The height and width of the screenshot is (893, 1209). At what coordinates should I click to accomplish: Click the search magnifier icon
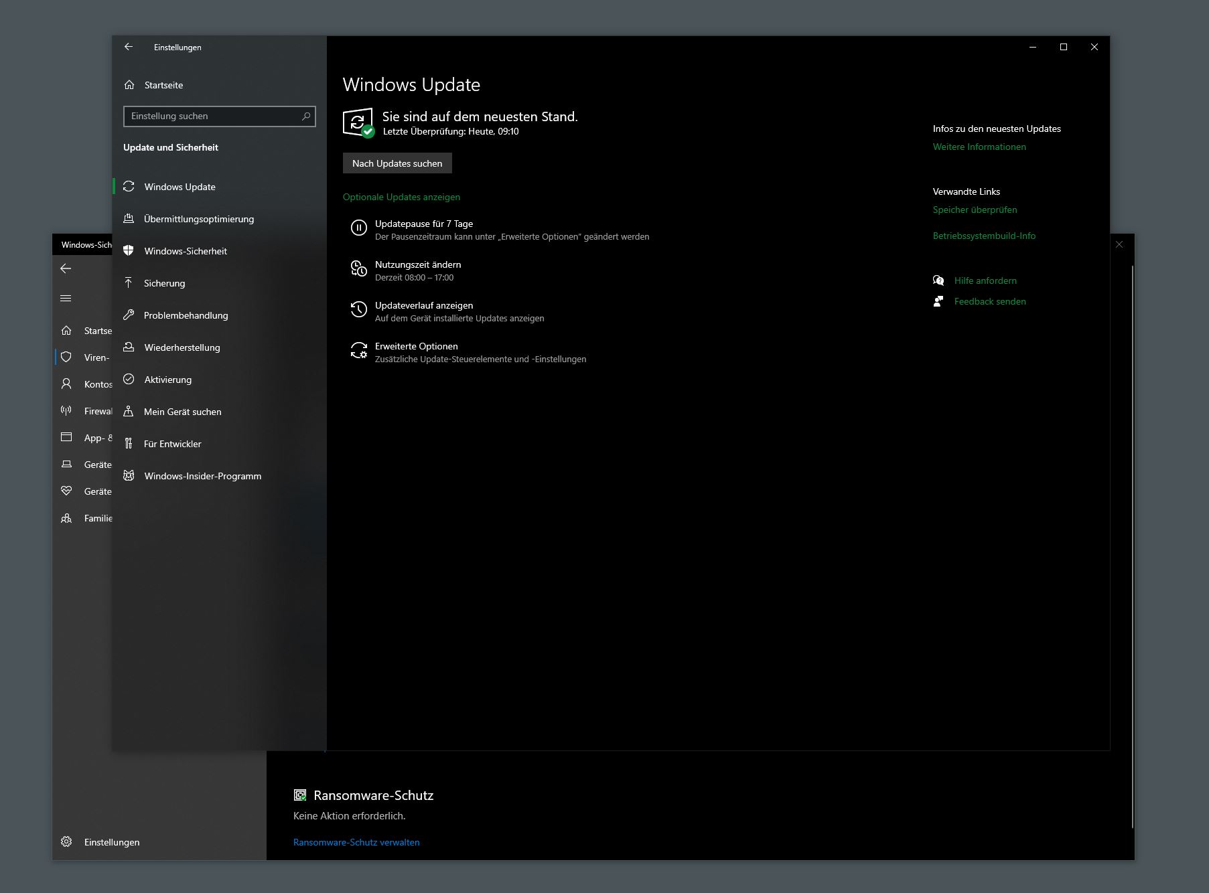pyautogui.click(x=306, y=116)
